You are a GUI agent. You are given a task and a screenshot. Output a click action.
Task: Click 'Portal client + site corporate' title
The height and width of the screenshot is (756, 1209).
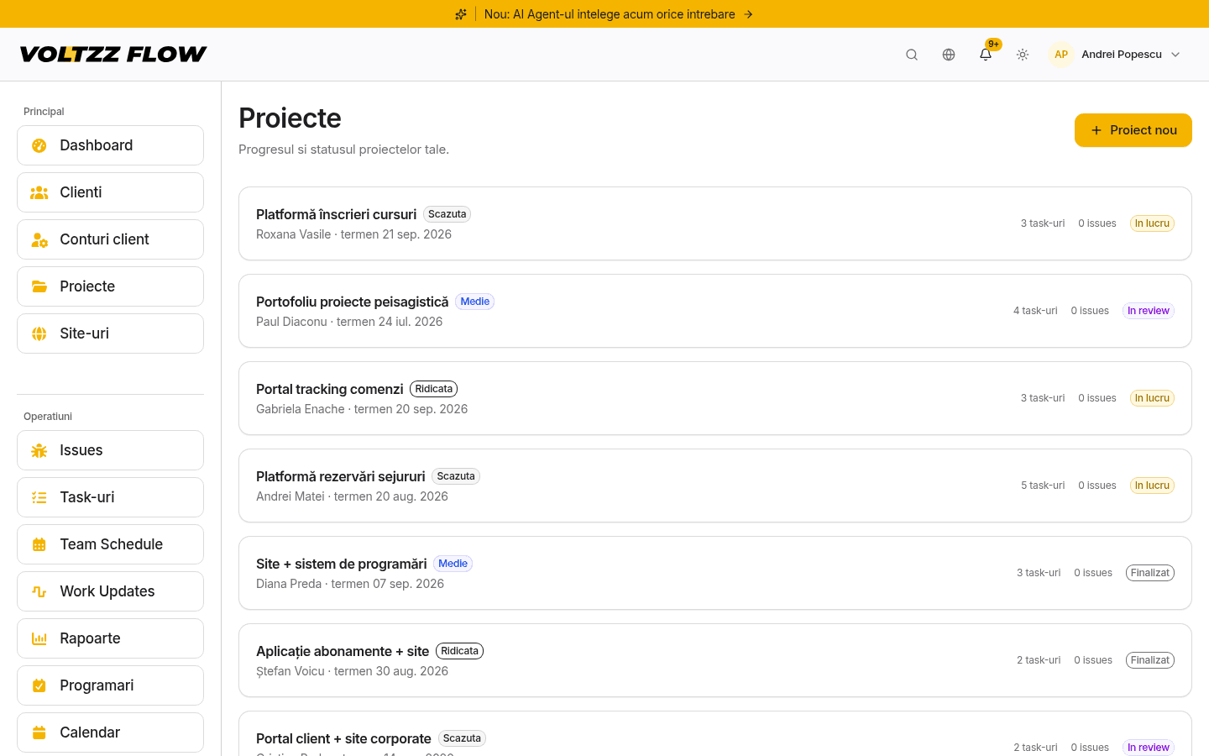(343, 738)
